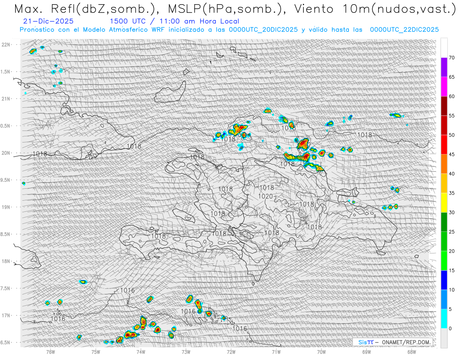This screenshot has height=357, width=462.
Task: Click the longitude axis label '69W'
Action: pos(367,352)
